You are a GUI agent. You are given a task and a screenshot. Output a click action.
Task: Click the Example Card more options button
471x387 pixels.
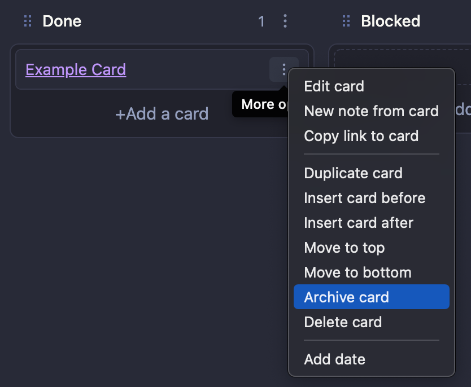click(284, 69)
